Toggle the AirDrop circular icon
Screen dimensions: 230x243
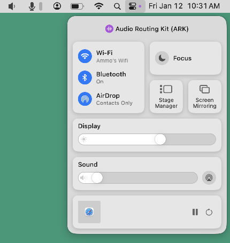(x=85, y=99)
